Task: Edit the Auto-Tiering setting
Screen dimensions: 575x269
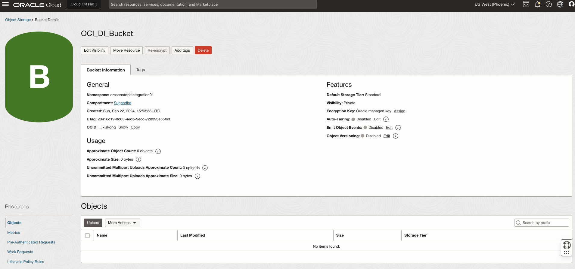Action: pyautogui.click(x=377, y=119)
